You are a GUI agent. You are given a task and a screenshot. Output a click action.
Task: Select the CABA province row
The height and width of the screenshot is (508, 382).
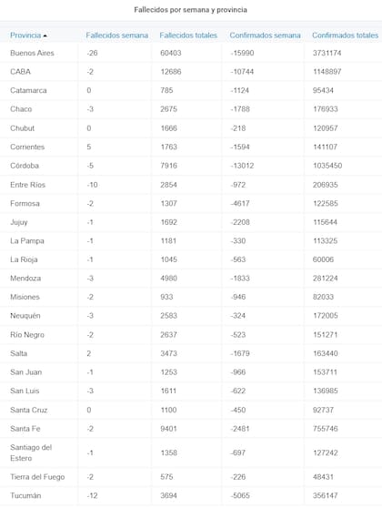pyautogui.click(x=191, y=72)
